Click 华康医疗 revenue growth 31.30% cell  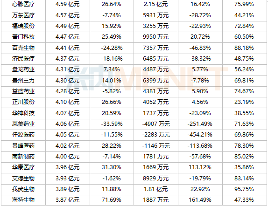click(x=112, y=167)
